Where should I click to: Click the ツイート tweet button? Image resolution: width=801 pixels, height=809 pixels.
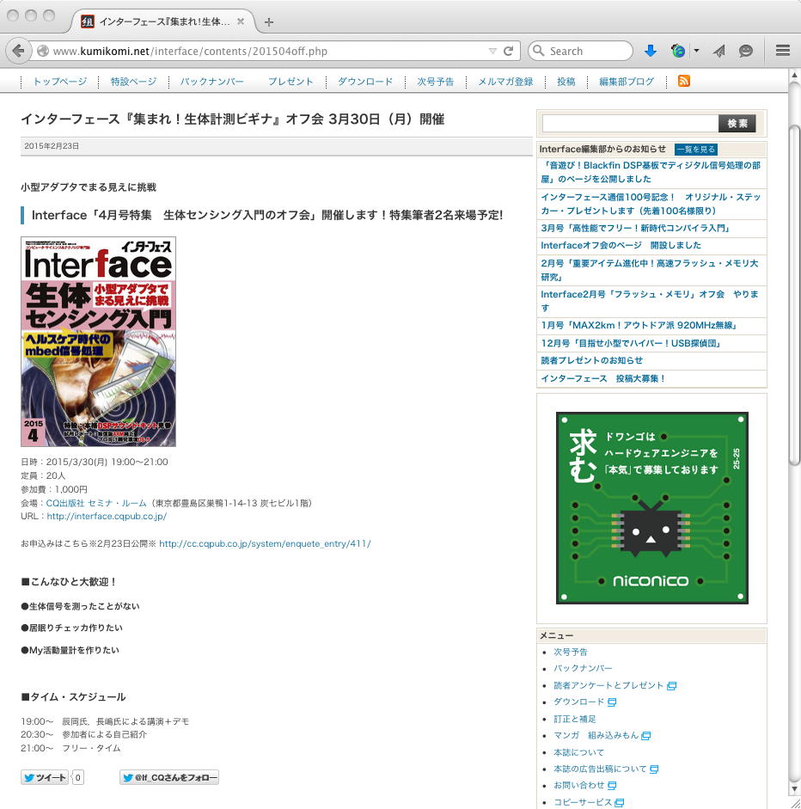pos(45,777)
